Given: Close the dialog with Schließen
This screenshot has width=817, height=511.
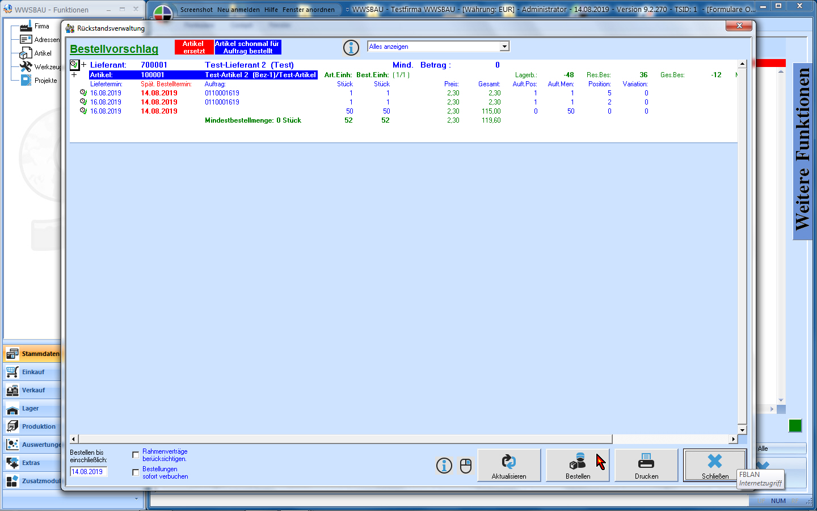Looking at the screenshot, I should tap(715, 466).
